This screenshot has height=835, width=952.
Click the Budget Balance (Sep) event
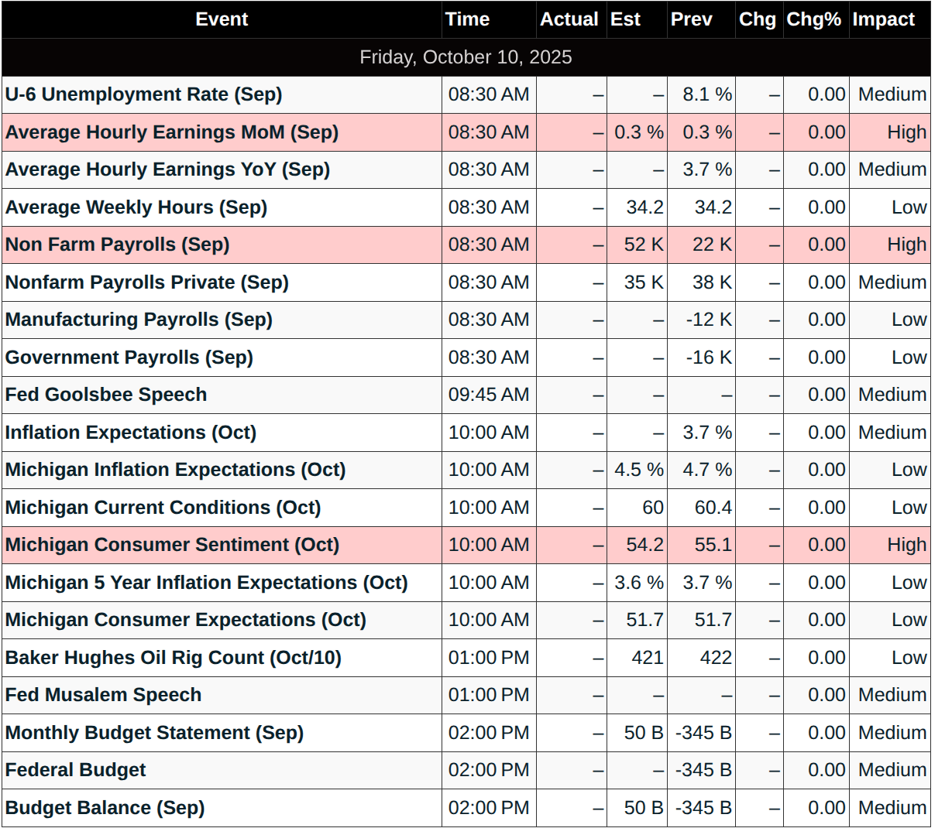click(x=105, y=808)
